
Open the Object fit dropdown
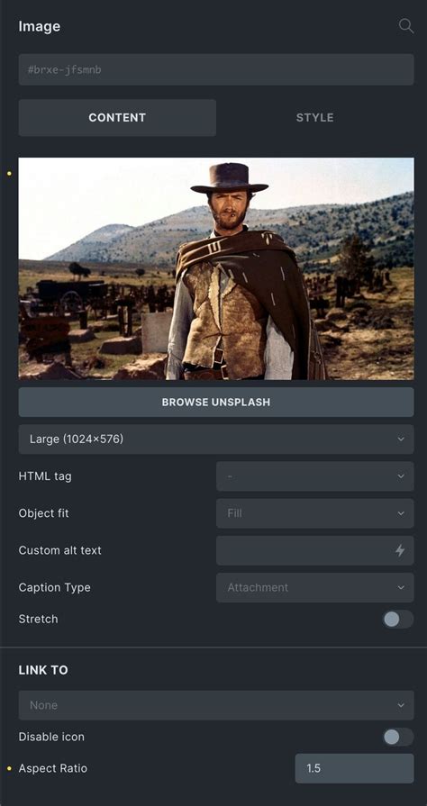pos(315,513)
